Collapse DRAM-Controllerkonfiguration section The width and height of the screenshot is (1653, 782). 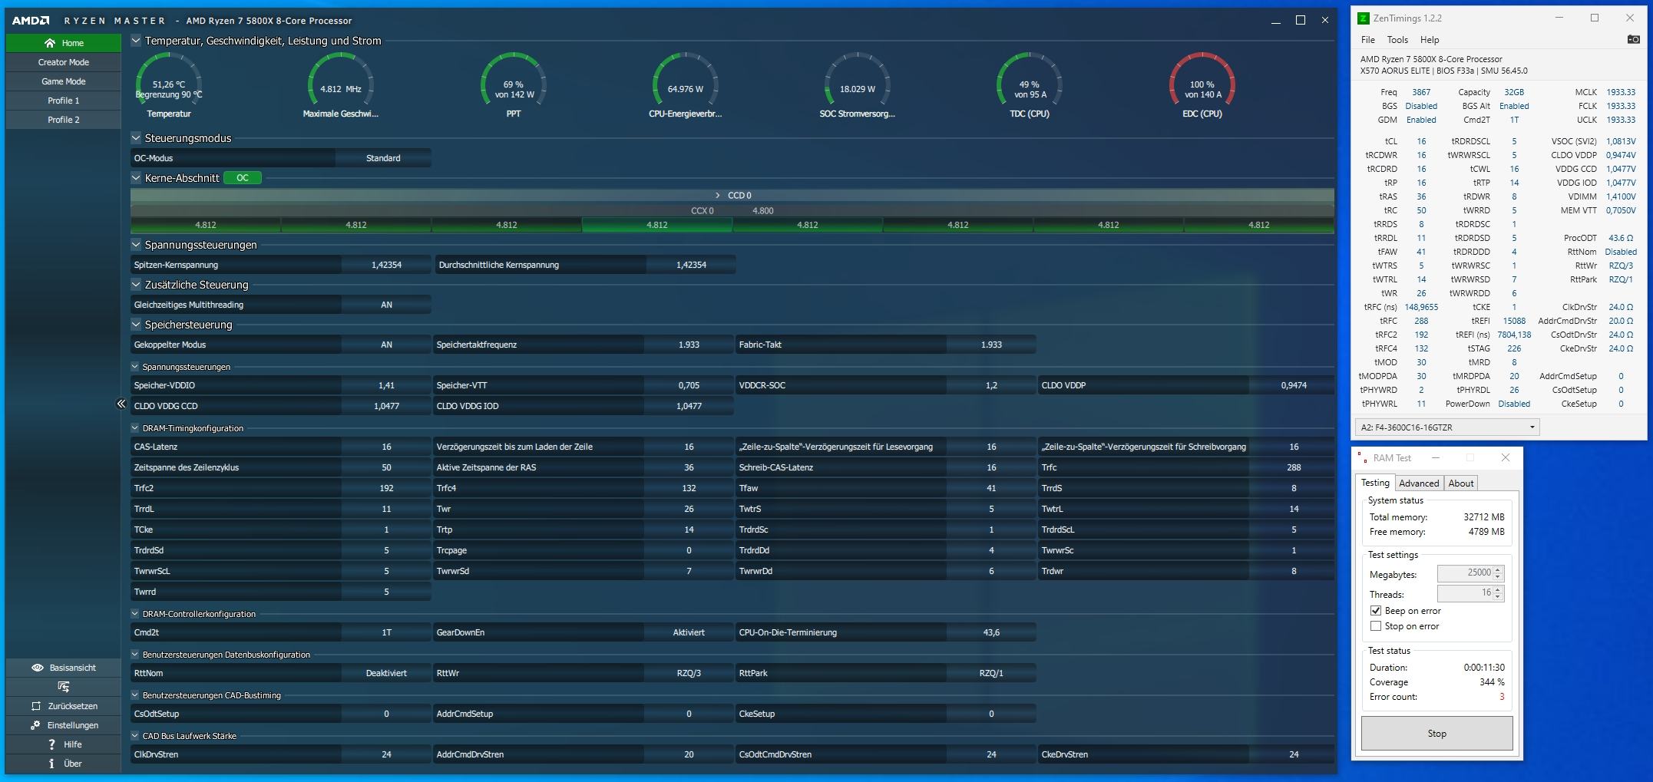point(135,614)
